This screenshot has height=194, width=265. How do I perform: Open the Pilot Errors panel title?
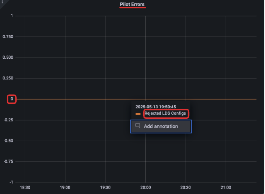click(x=132, y=4)
